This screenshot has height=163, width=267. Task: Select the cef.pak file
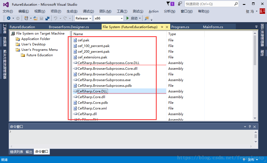click(83, 40)
